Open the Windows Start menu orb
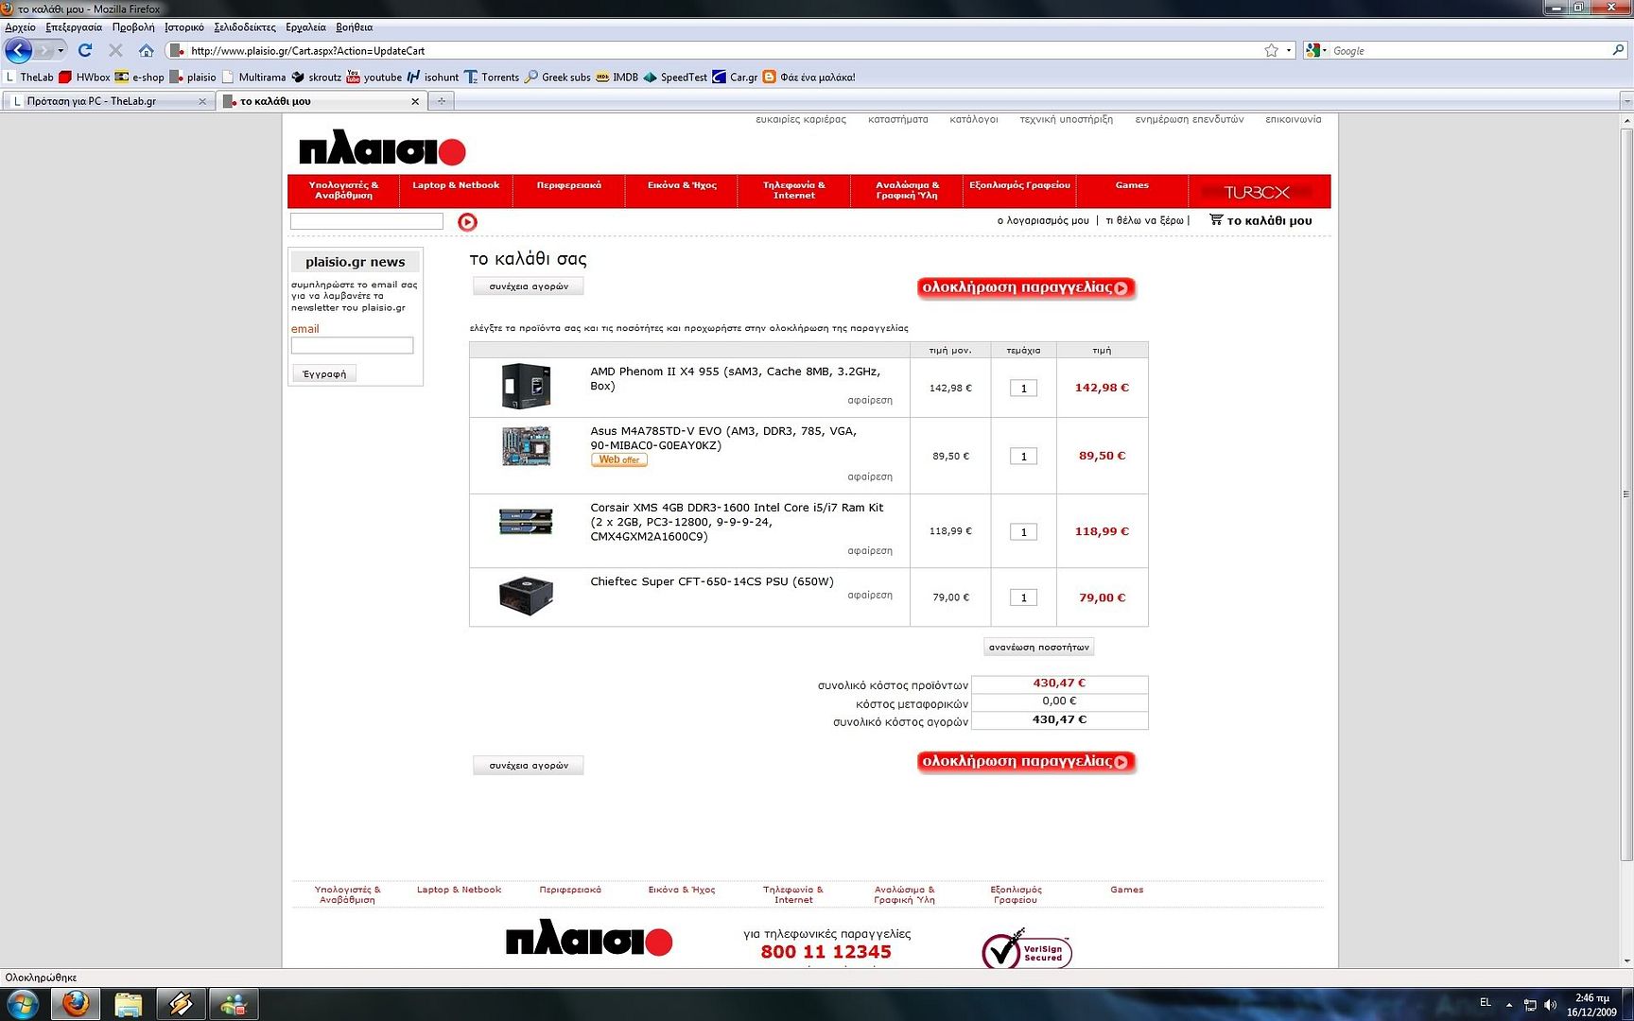Screen dimensions: 1634x1021 [x=23, y=1003]
